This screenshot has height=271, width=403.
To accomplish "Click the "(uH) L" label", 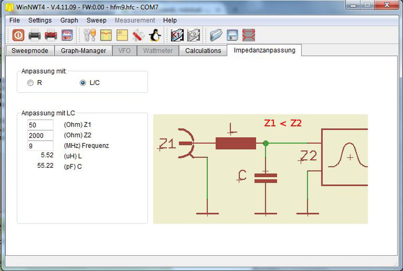I will (x=73, y=156).
